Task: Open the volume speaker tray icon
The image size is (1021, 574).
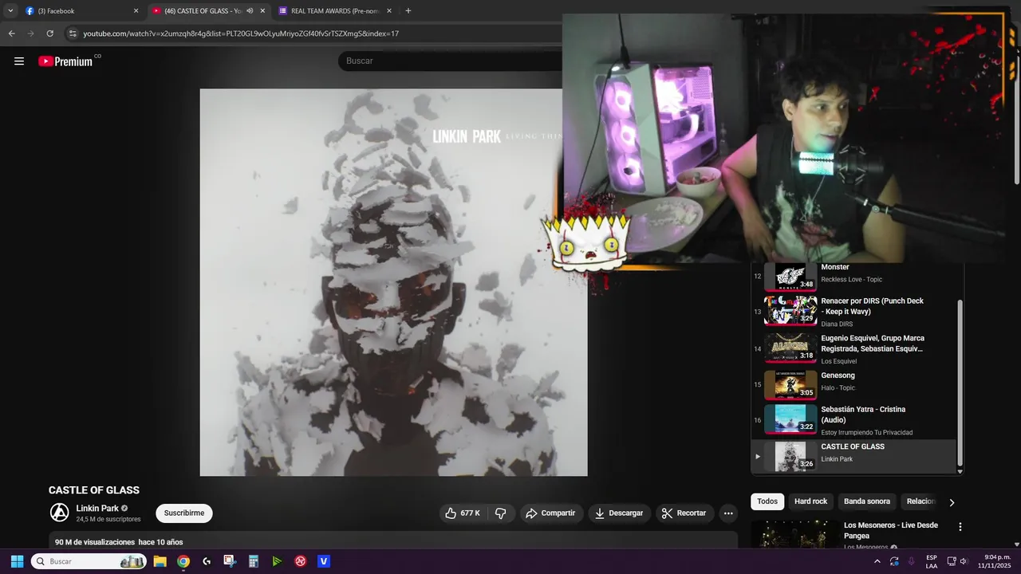Action: (964, 561)
